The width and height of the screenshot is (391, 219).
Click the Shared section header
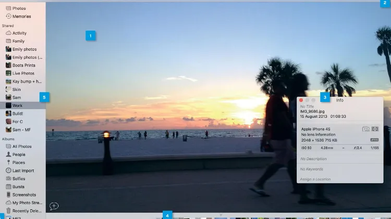(x=8, y=25)
